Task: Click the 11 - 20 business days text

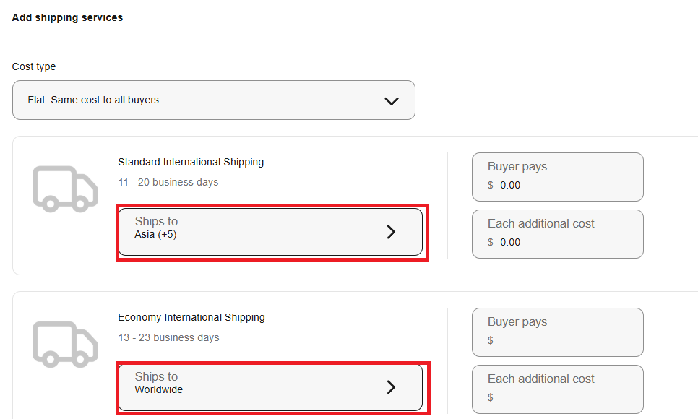Action: (x=168, y=182)
